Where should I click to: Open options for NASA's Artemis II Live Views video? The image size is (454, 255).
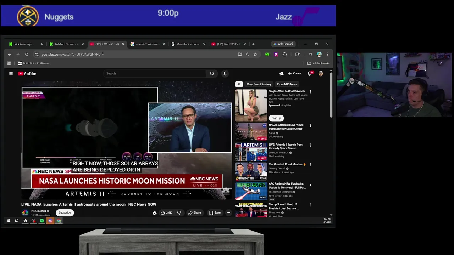tap(311, 125)
